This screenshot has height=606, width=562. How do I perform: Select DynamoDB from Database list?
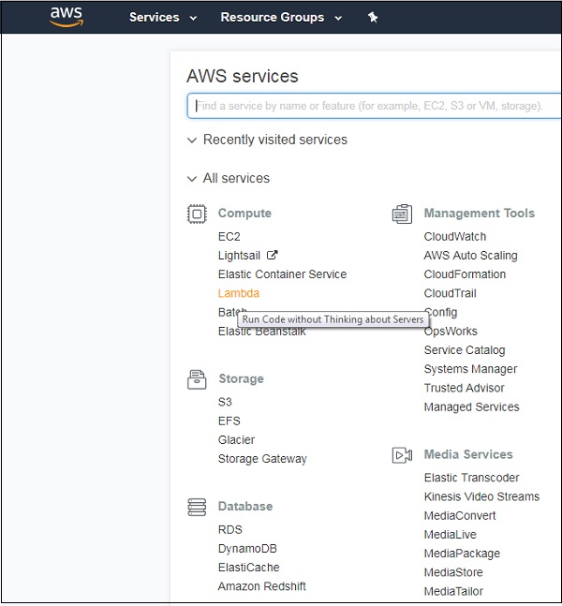(x=247, y=549)
